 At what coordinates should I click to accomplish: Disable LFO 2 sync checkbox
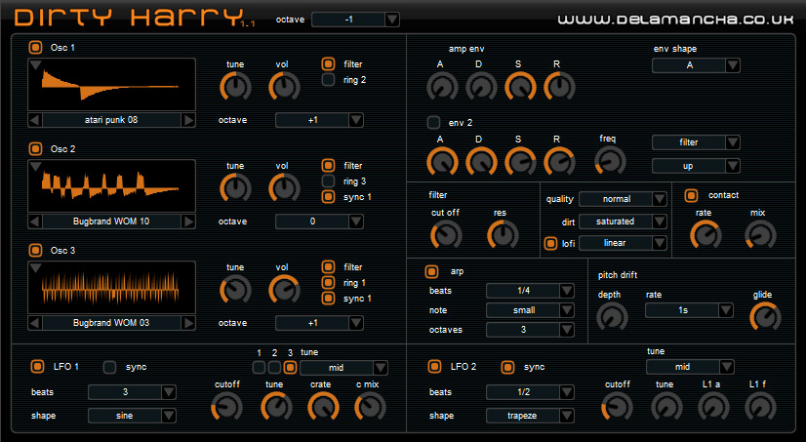point(507,367)
